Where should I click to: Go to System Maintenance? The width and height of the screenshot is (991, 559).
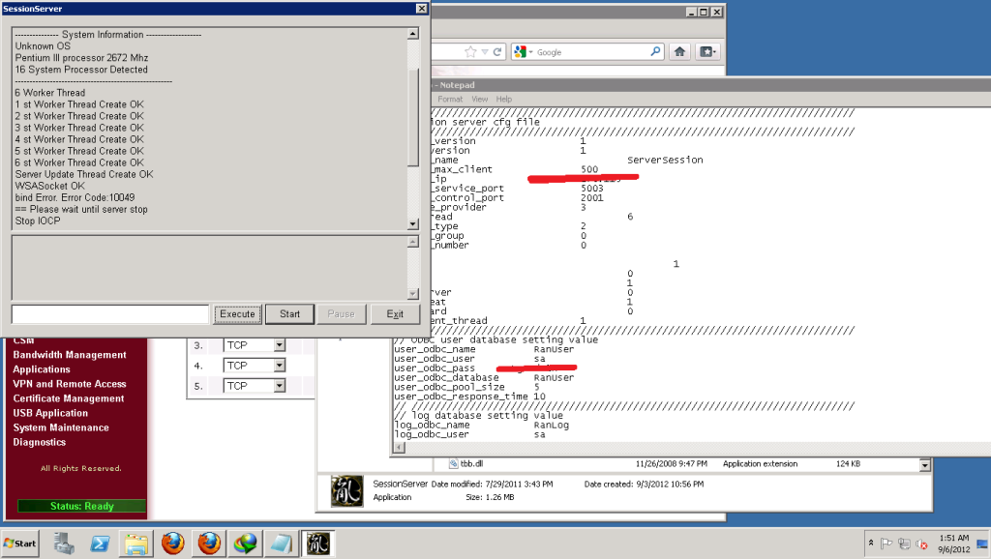(x=61, y=427)
